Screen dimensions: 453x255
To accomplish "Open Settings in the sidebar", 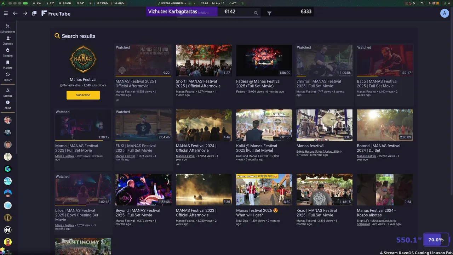I will coord(8,92).
